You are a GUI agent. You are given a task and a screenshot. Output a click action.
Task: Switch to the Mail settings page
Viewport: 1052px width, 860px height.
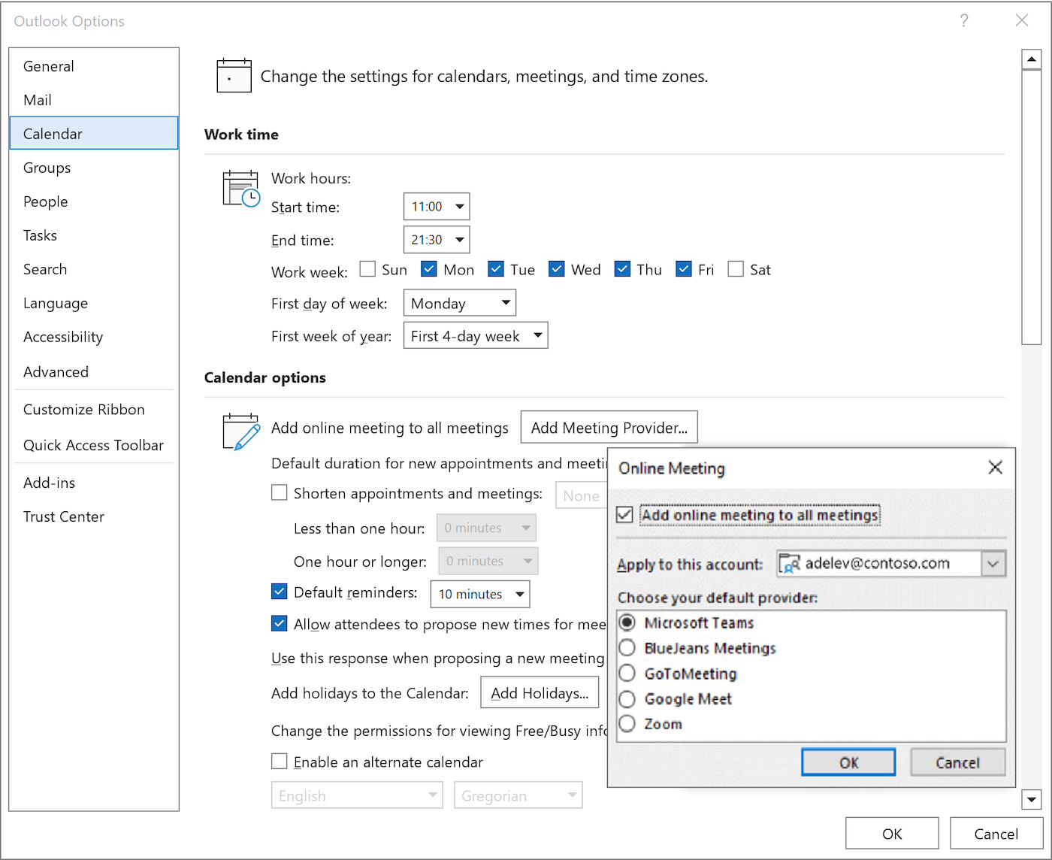(x=37, y=99)
